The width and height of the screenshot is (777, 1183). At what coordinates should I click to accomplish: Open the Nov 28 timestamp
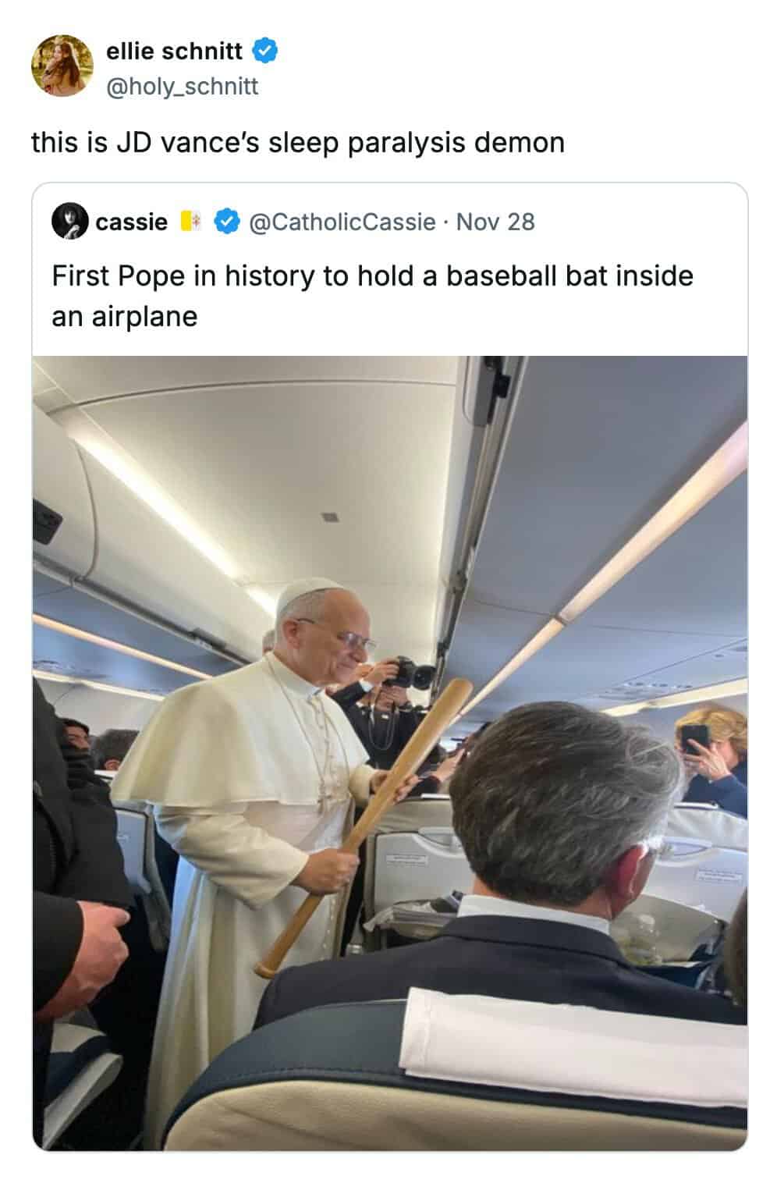coord(496,222)
